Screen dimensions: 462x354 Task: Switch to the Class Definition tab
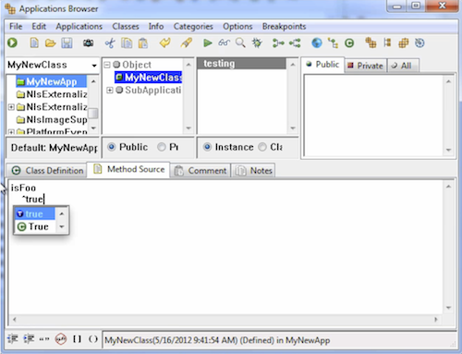[47, 170]
